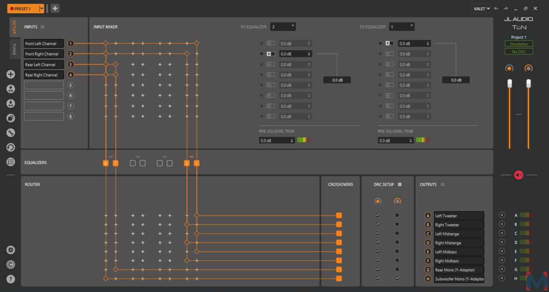This screenshot has width=549, height=292.
Task: Open the wrench tools icon in left sidebar
Action: [11, 133]
